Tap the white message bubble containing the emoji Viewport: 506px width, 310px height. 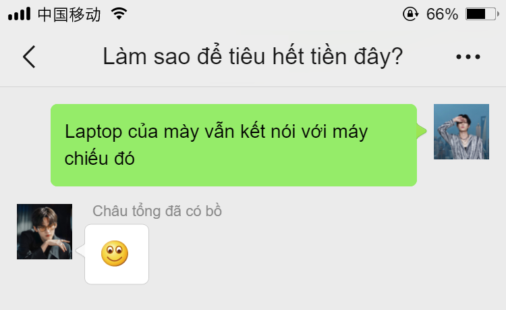pyautogui.click(x=117, y=254)
